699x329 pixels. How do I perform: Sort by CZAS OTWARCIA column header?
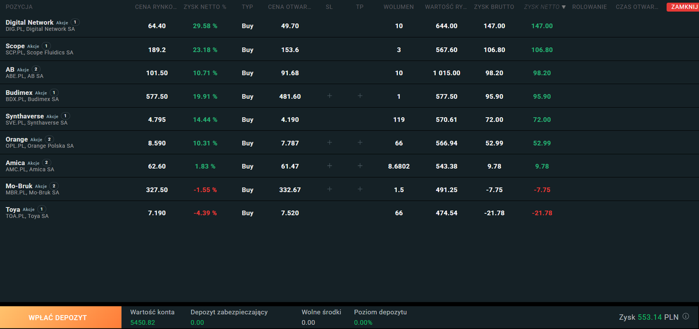(x=637, y=7)
